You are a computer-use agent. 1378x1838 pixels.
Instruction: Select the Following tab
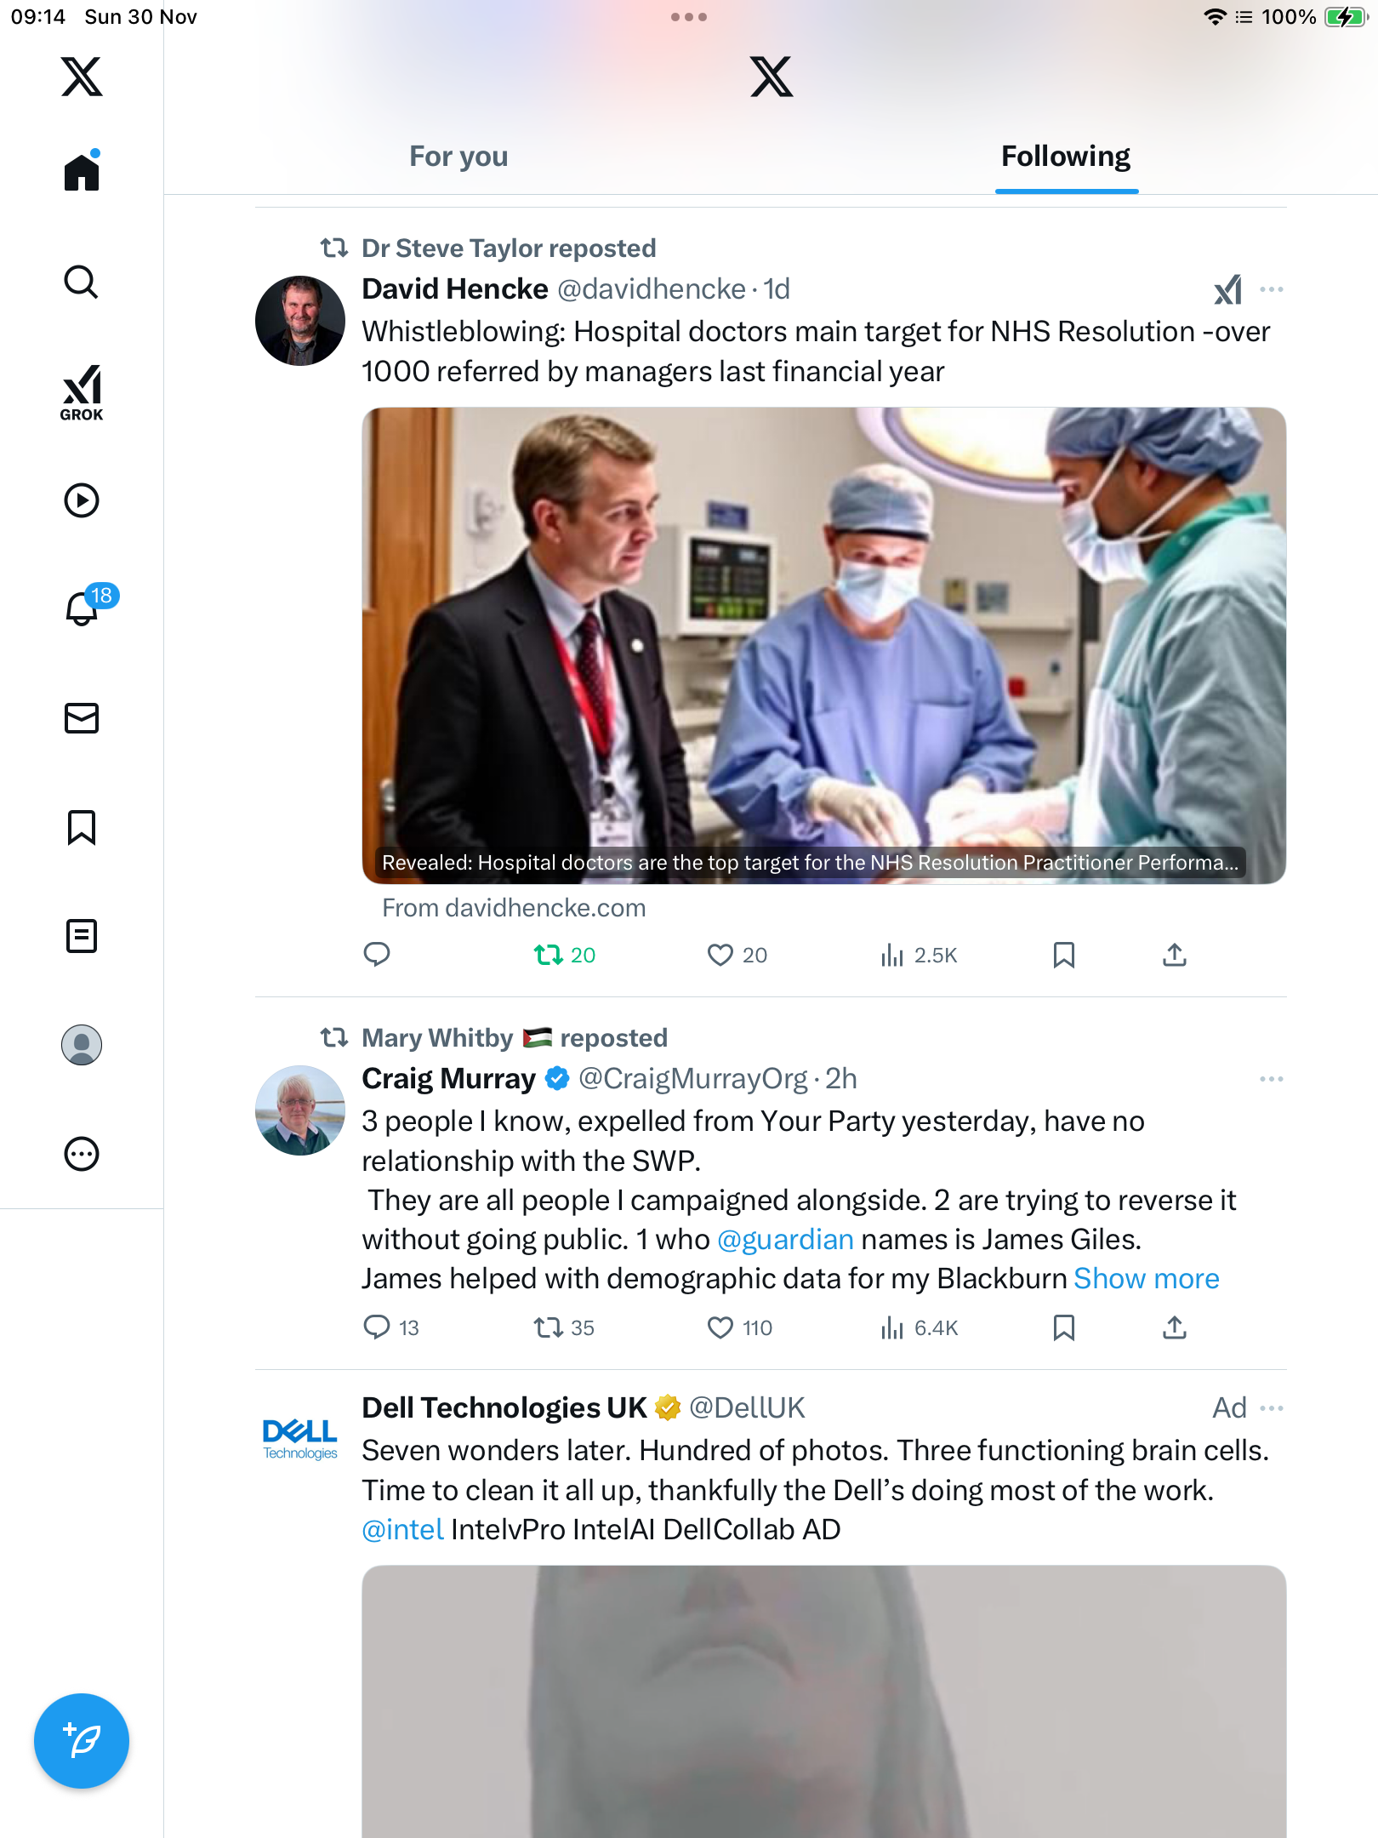[x=1065, y=157]
